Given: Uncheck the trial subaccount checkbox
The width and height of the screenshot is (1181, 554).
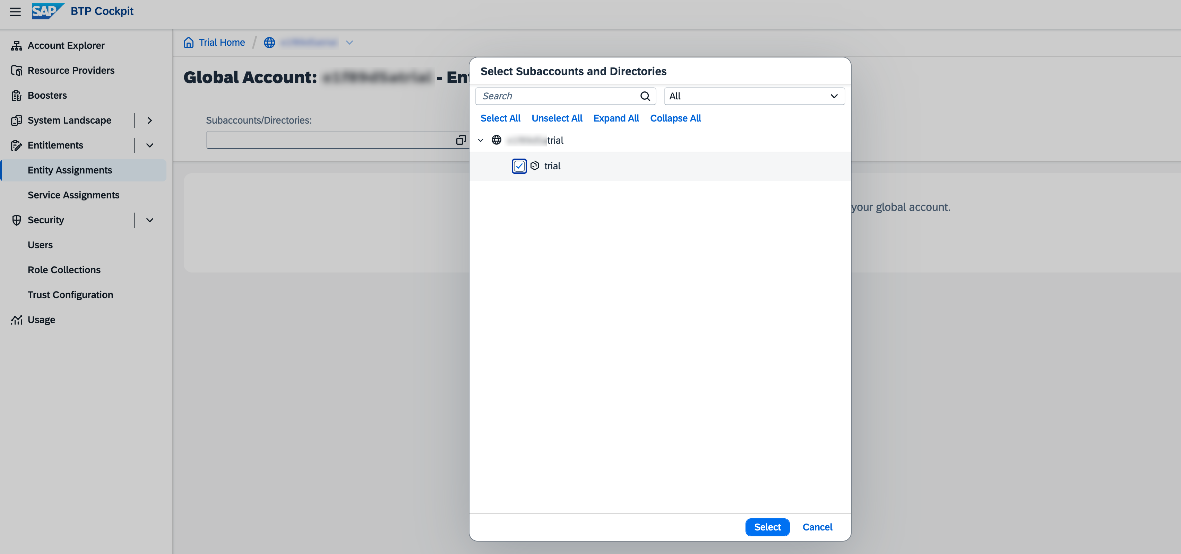Looking at the screenshot, I should pyautogui.click(x=519, y=166).
